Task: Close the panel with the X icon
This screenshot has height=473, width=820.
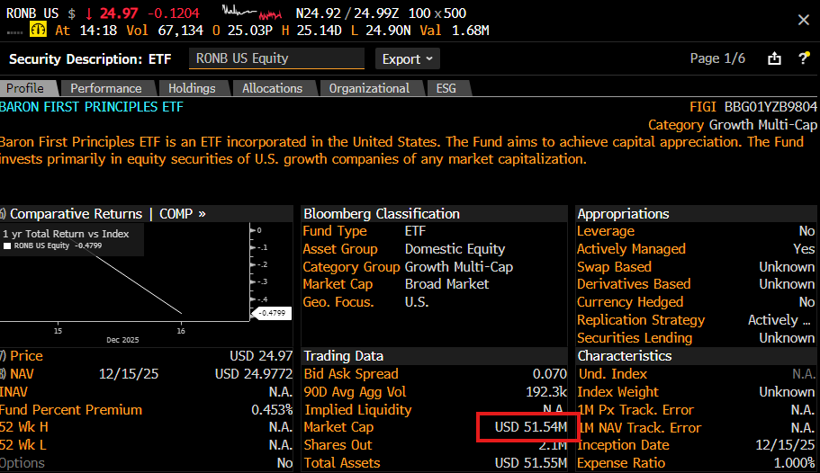Action: 803,20
